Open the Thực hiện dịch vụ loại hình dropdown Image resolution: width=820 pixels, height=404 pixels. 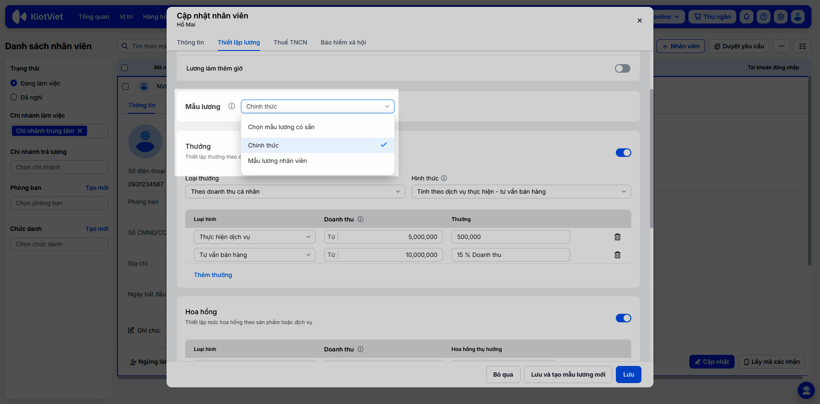(x=255, y=237)
